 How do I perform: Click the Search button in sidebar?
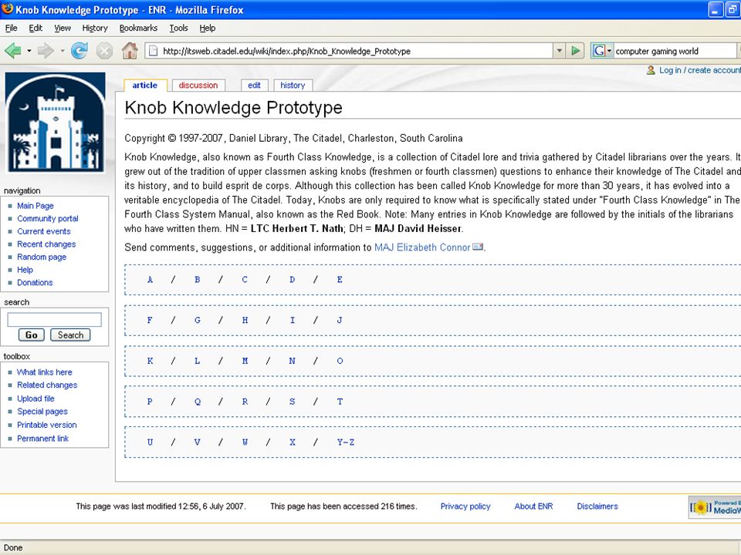[x=70, y=335]
